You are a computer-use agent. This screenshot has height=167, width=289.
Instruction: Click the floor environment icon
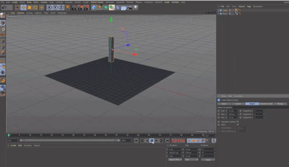(x=123, y=8)
